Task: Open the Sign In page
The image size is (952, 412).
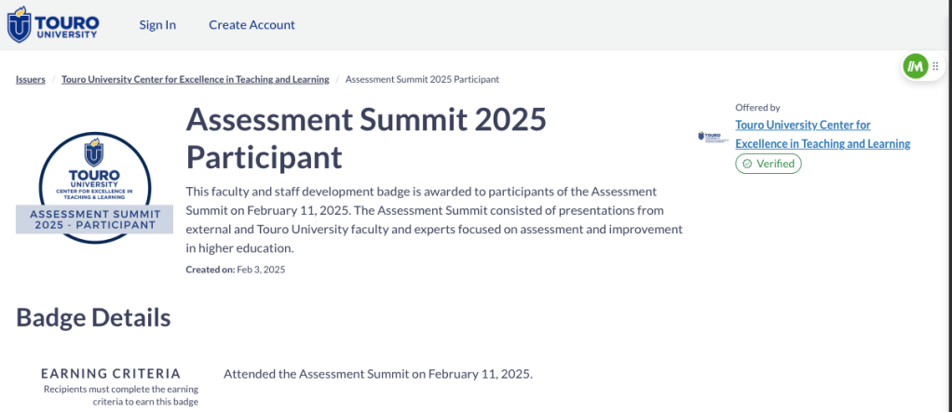Action: pyautogui.click(x=157, y=25)
